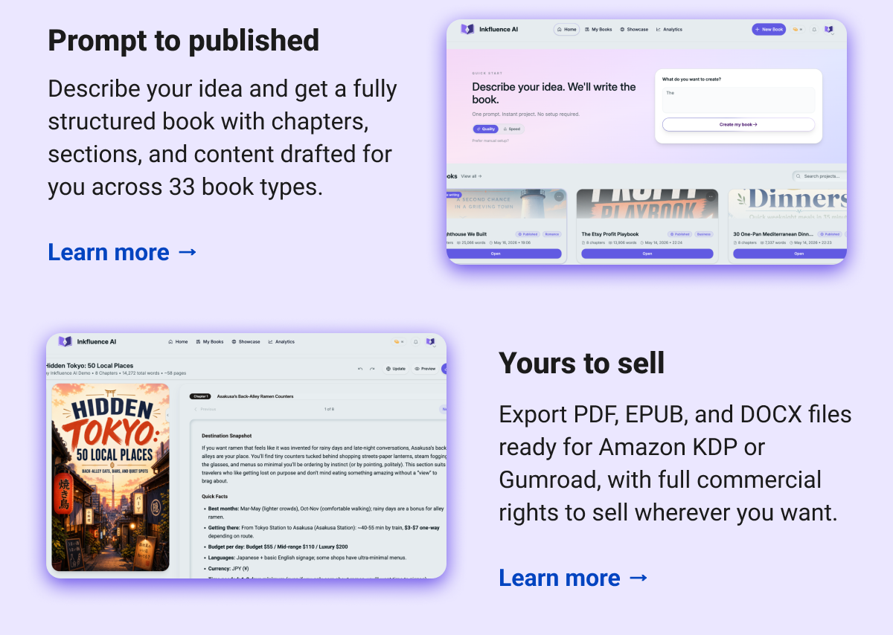Open options menu on Etsy Profit Playbook card
893x635 pixels.
[x=711, y=197]
